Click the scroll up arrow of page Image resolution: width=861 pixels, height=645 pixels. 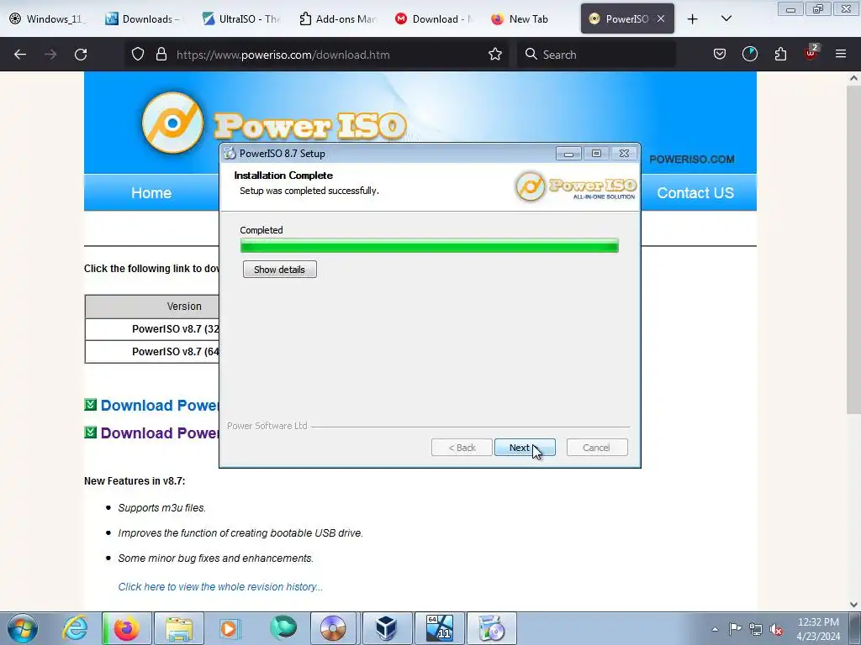853,78
